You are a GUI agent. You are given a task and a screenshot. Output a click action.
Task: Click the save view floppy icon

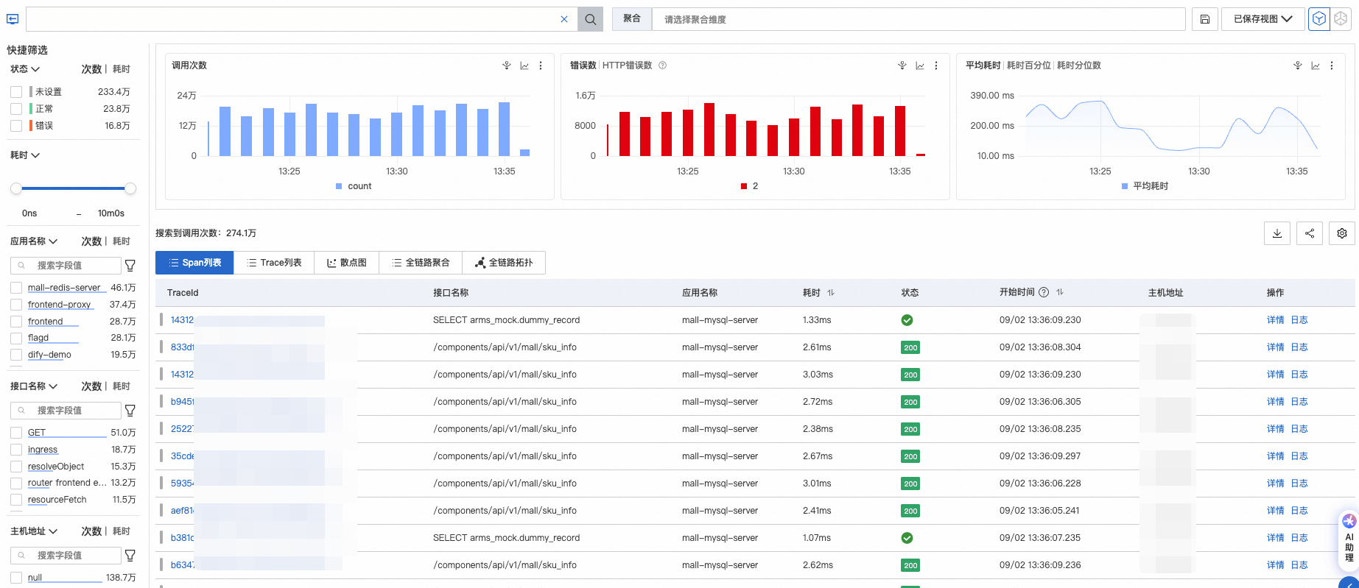pos(1204,19)
